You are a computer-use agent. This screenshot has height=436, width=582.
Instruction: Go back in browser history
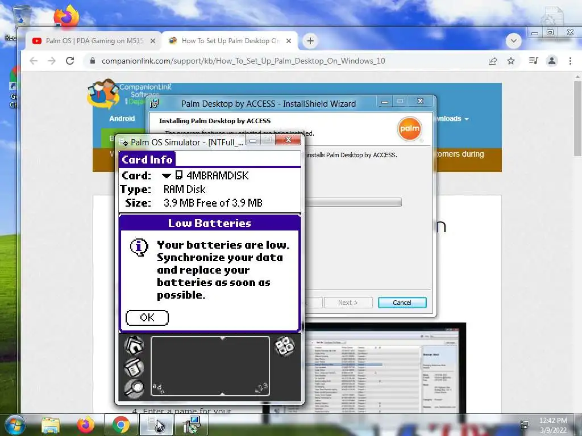tap(34, 61)
